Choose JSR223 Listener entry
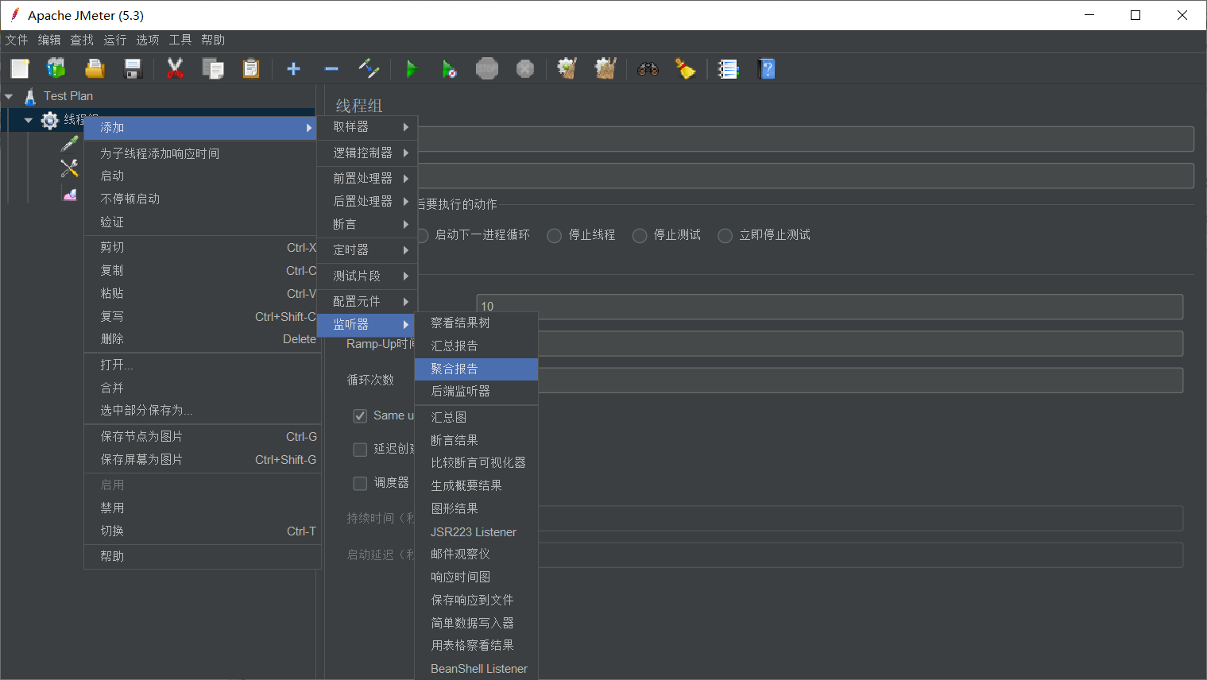The height and width of the screenshot is (680, 1207). (476, 532)
